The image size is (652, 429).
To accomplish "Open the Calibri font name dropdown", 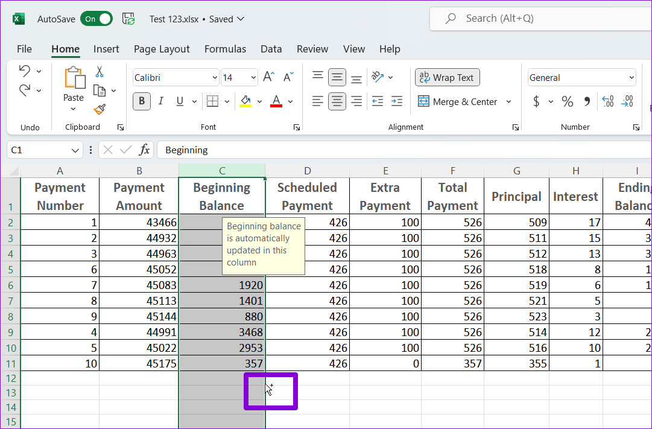I will tap(215, 78).
